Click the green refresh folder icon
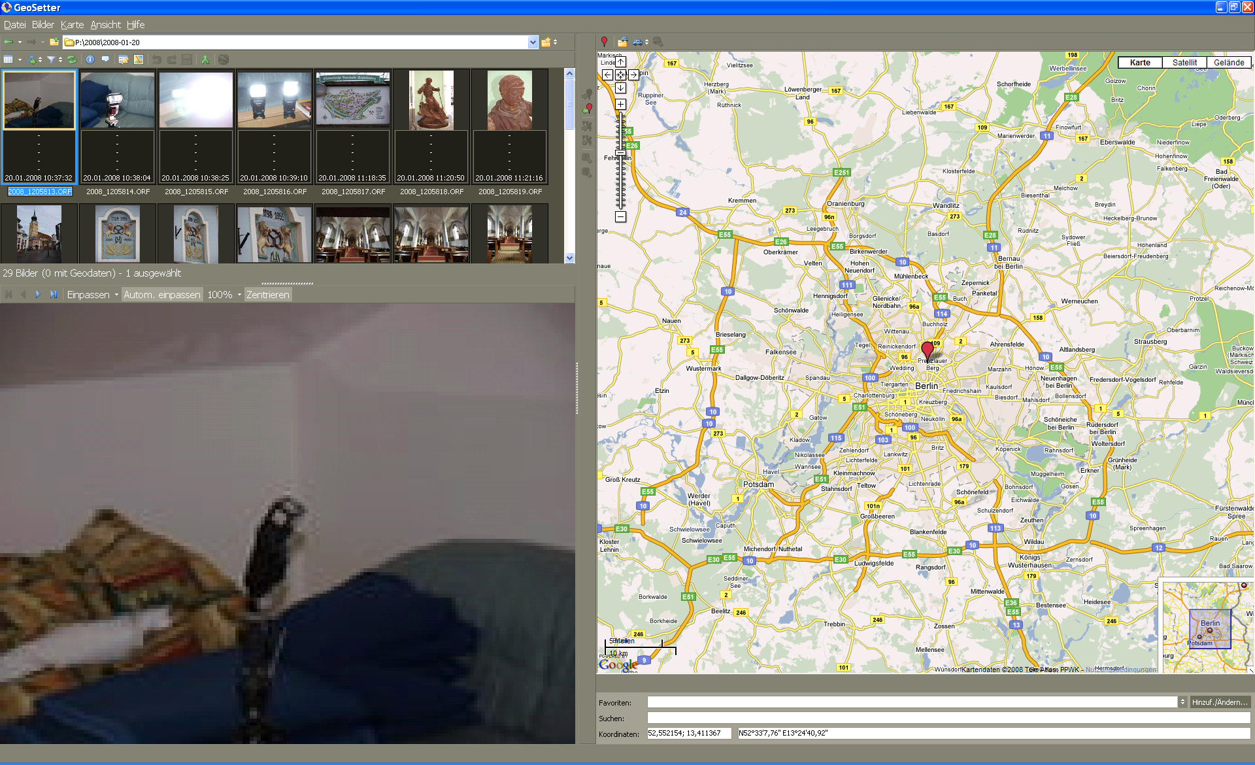 pos(72,59)
